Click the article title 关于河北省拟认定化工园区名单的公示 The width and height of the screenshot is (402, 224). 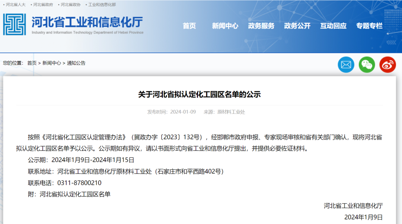click(x=200, y=95)
